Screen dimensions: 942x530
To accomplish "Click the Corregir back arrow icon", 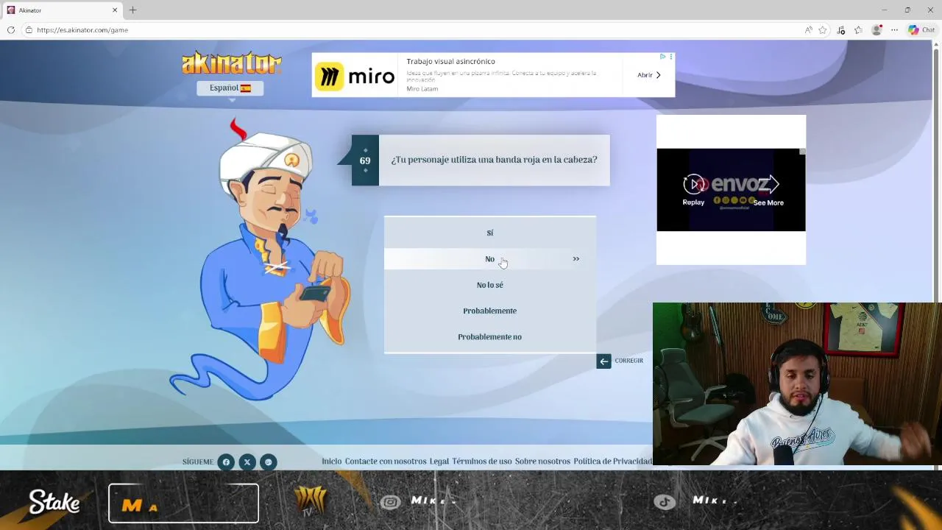I will pyautogui.click(x=603, y=361).
